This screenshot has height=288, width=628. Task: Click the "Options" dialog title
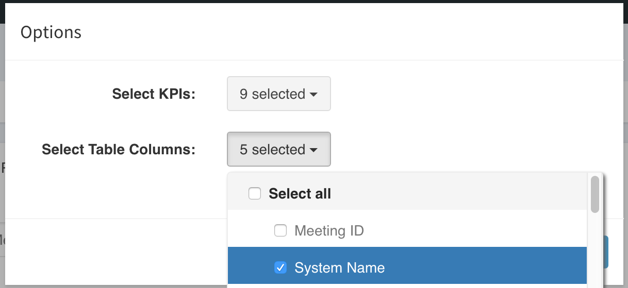51,32
